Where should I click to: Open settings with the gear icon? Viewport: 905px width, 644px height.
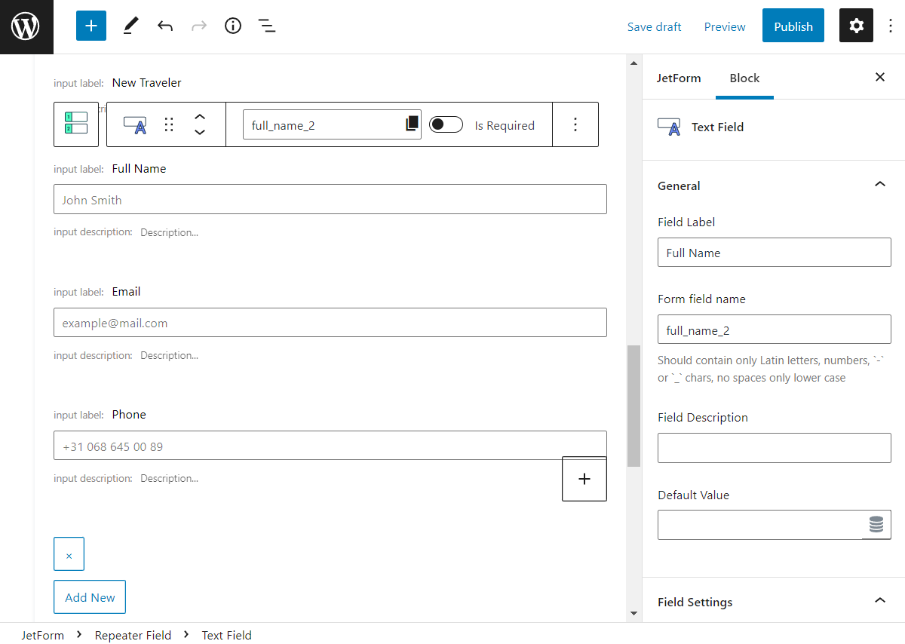[x=856, y=25]
